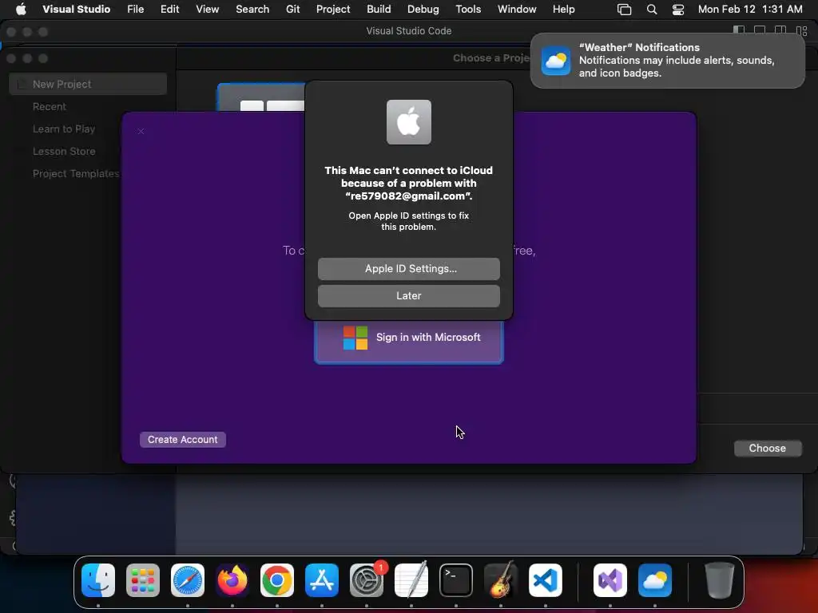The height and width of the screenshot is (613, 818).
Task: Open the Apple menu
Action: [x=21, y=9]
